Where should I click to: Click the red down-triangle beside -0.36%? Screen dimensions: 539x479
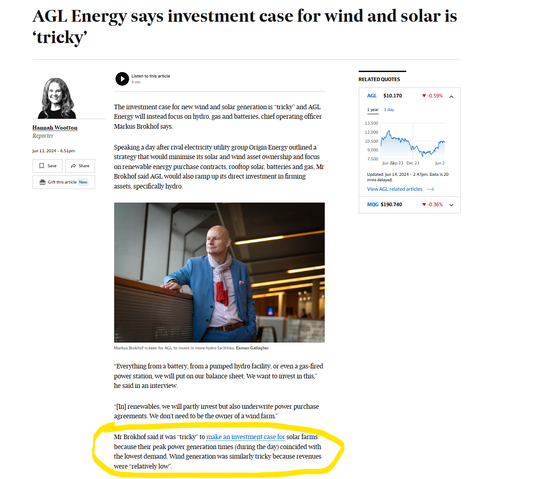point(424,204)
